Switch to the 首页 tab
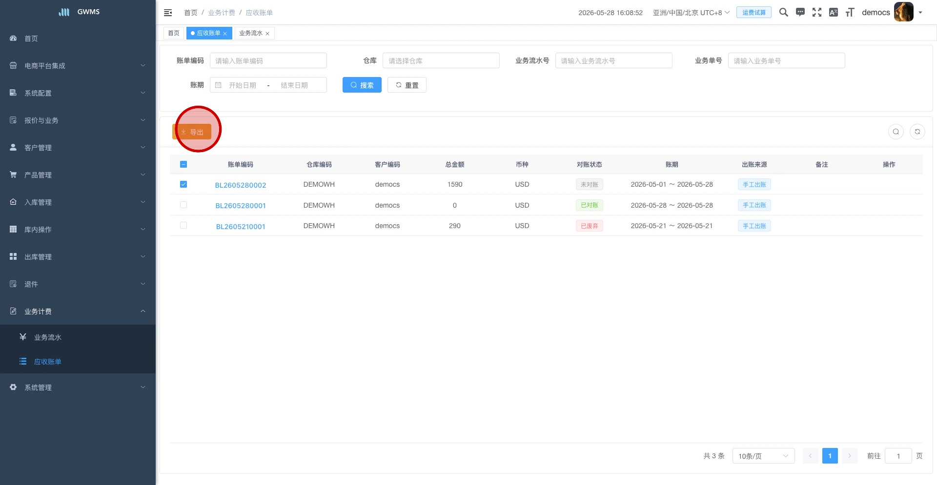This screenshot has width=937, height=485. click(x=174, y=33)
